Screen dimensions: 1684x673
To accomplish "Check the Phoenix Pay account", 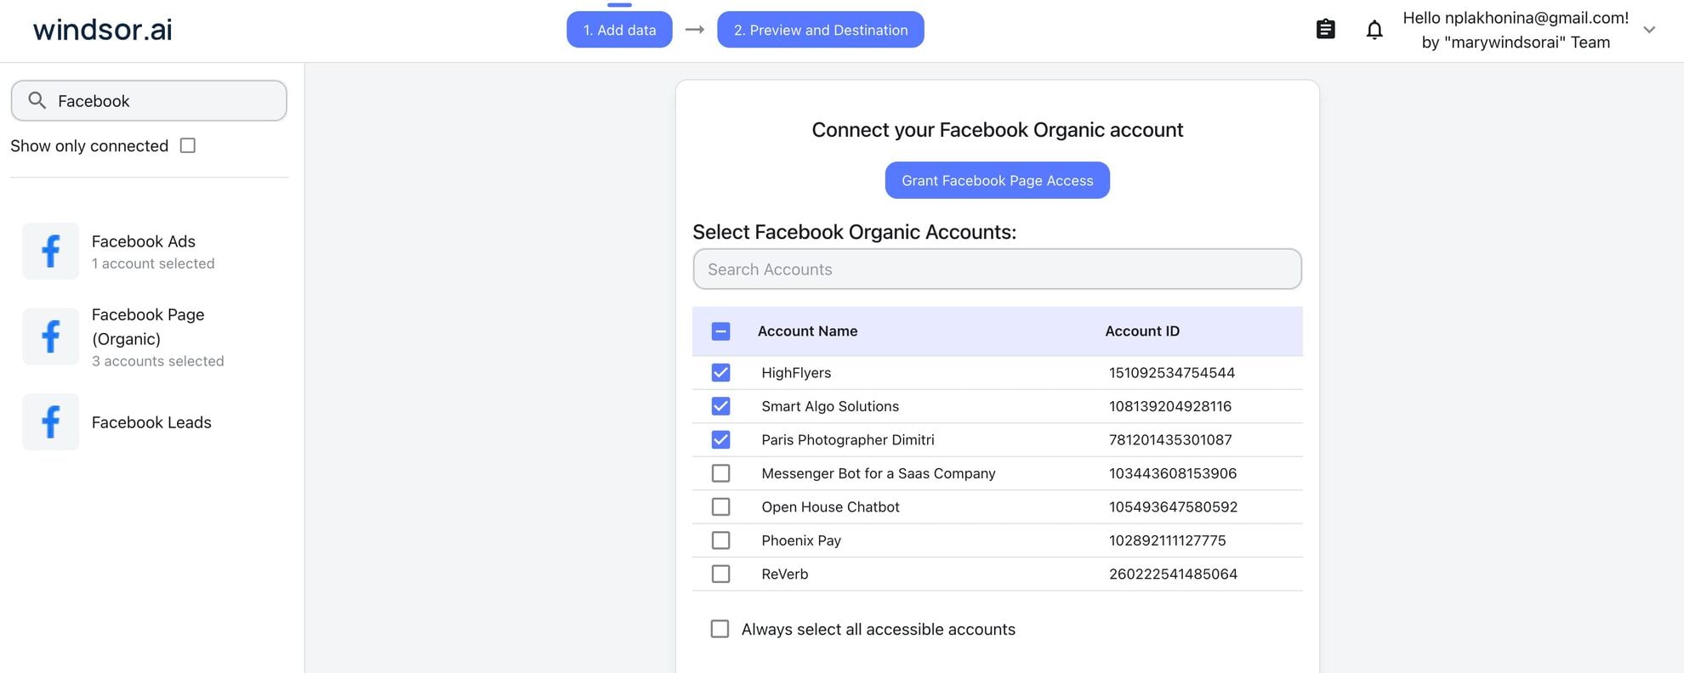I will (x=720, y=540).
